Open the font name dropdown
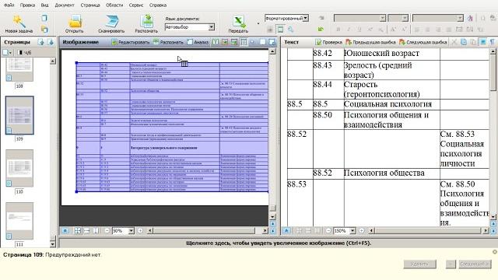Screen dimensions: 498x280 point(382,18)
